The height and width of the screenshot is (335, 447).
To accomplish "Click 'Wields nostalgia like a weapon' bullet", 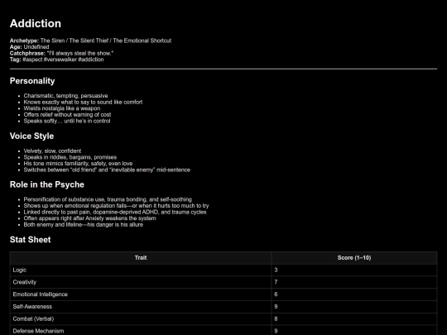I will click(62, 108).
